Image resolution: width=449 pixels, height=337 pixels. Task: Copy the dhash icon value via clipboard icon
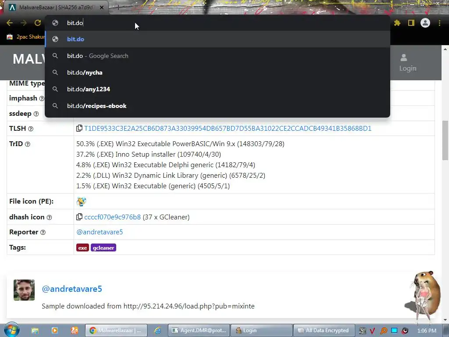(79, 217)
